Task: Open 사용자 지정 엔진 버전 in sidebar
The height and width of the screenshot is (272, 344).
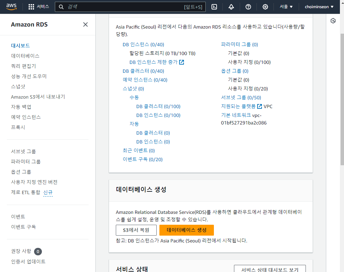Action: coord(34,182)
